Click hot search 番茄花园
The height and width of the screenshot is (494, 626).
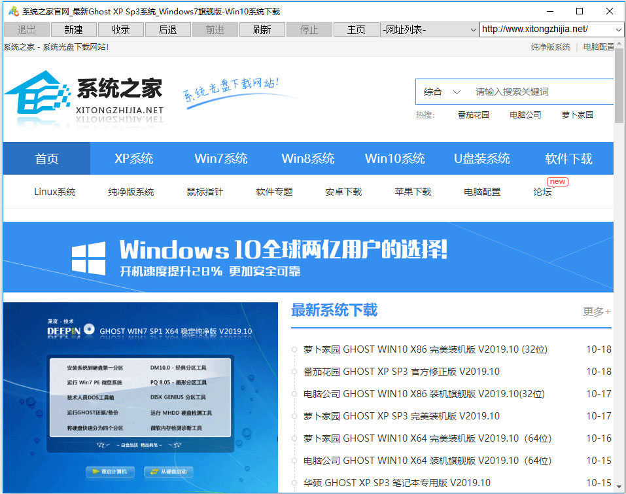coord(474,115)
